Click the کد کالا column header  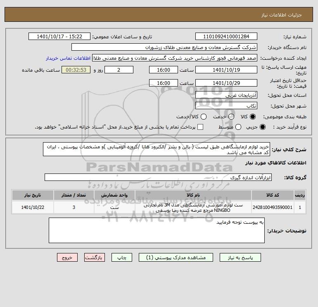(x=273, y=195)
